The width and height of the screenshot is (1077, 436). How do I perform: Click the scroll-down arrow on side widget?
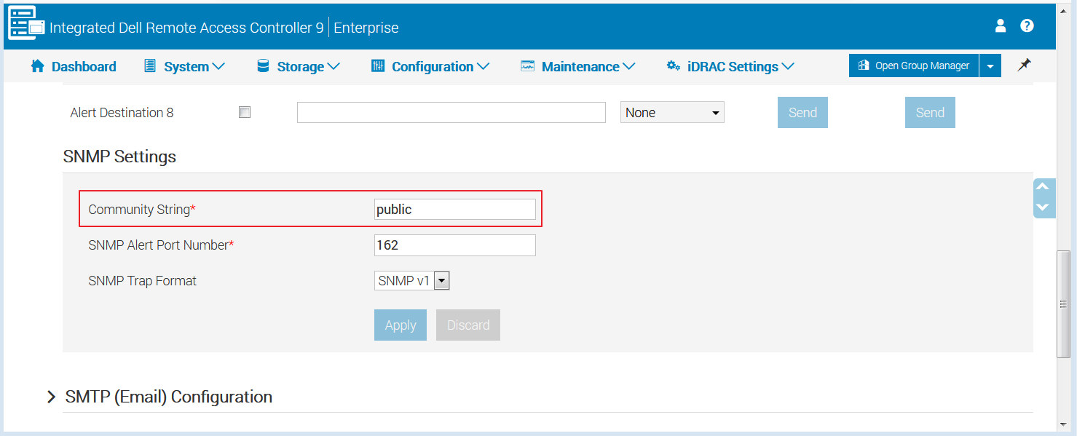(x=1043, y=207)
